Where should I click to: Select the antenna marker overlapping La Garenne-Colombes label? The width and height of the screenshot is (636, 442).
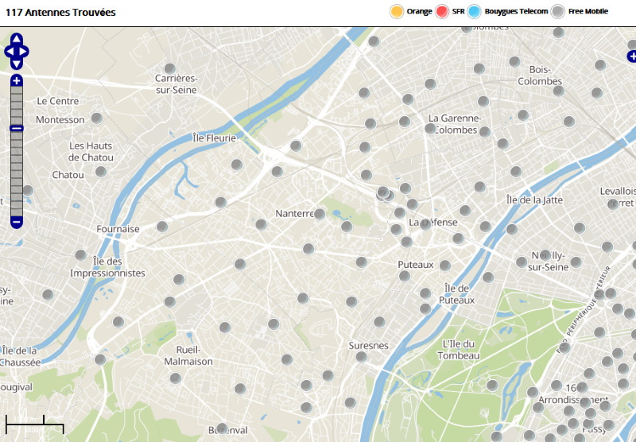[430, 129]
